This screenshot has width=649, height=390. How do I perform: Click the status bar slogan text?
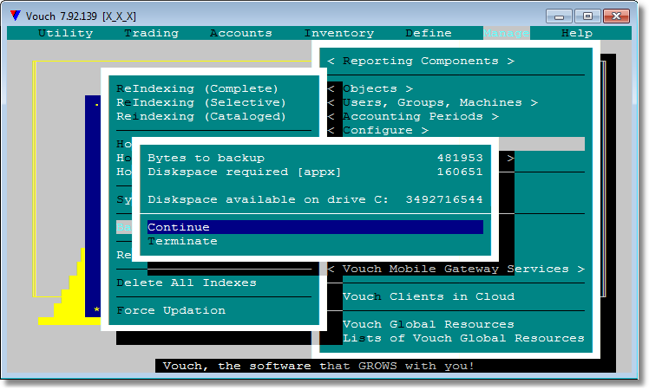click(318, 366)
